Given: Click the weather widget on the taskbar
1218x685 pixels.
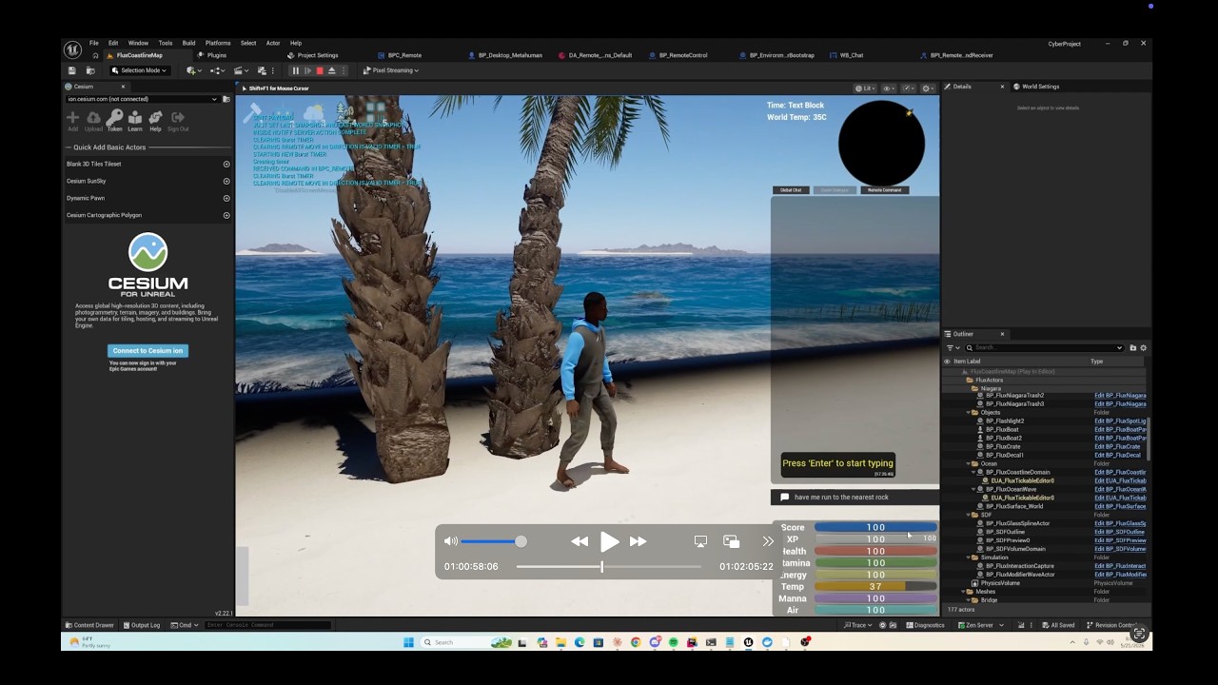Looking at the screenshot, I should click(x=90, y=642).
